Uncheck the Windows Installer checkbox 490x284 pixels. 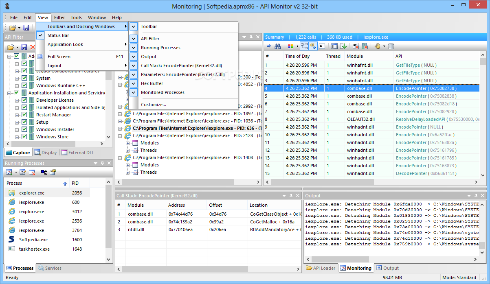(24, 129)
